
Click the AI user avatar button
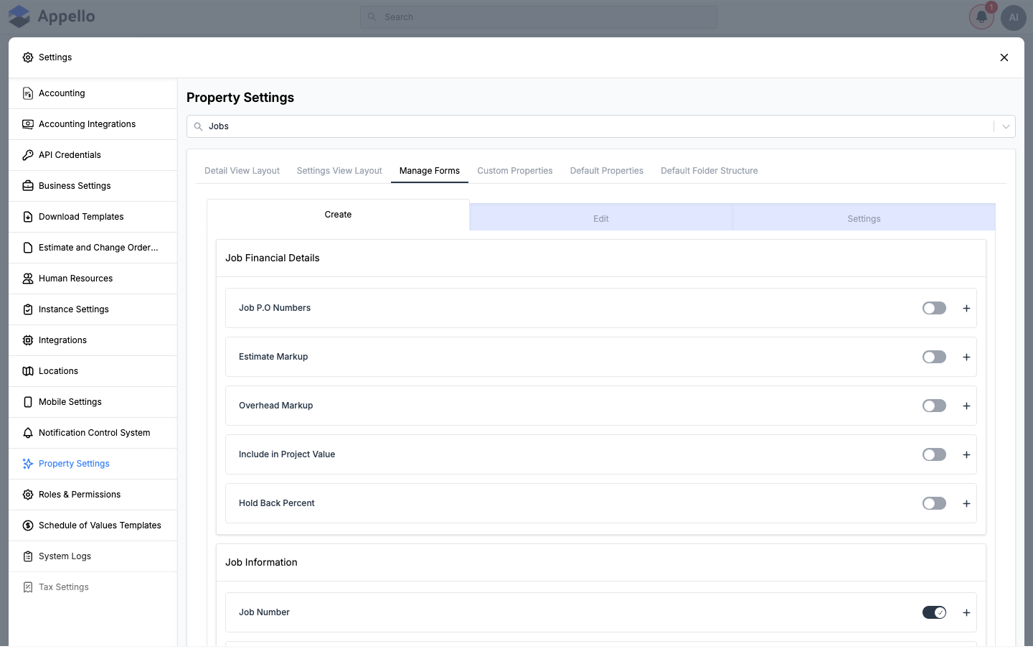pyautogui.click(x=1014, y=17)
